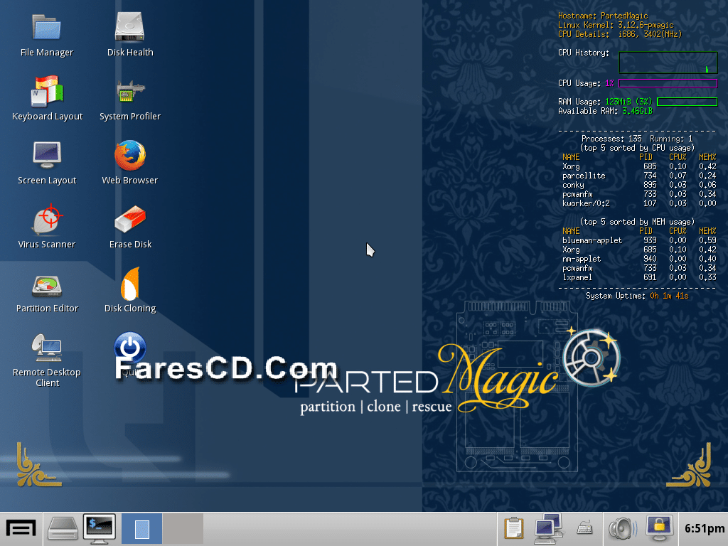Image resolution: width=728 pixels, height=546 pixels.
Task: Click the System Uptime readout
Action: 637,296
